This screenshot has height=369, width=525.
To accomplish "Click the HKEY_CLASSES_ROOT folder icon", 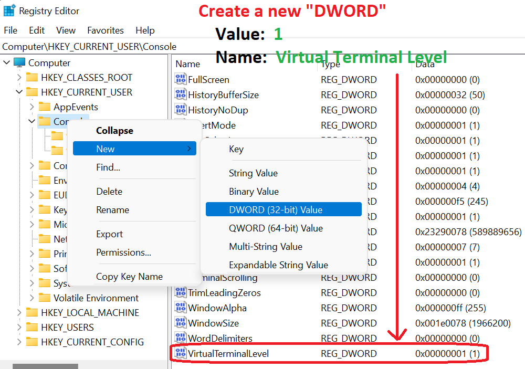I will tap(32, 77).
